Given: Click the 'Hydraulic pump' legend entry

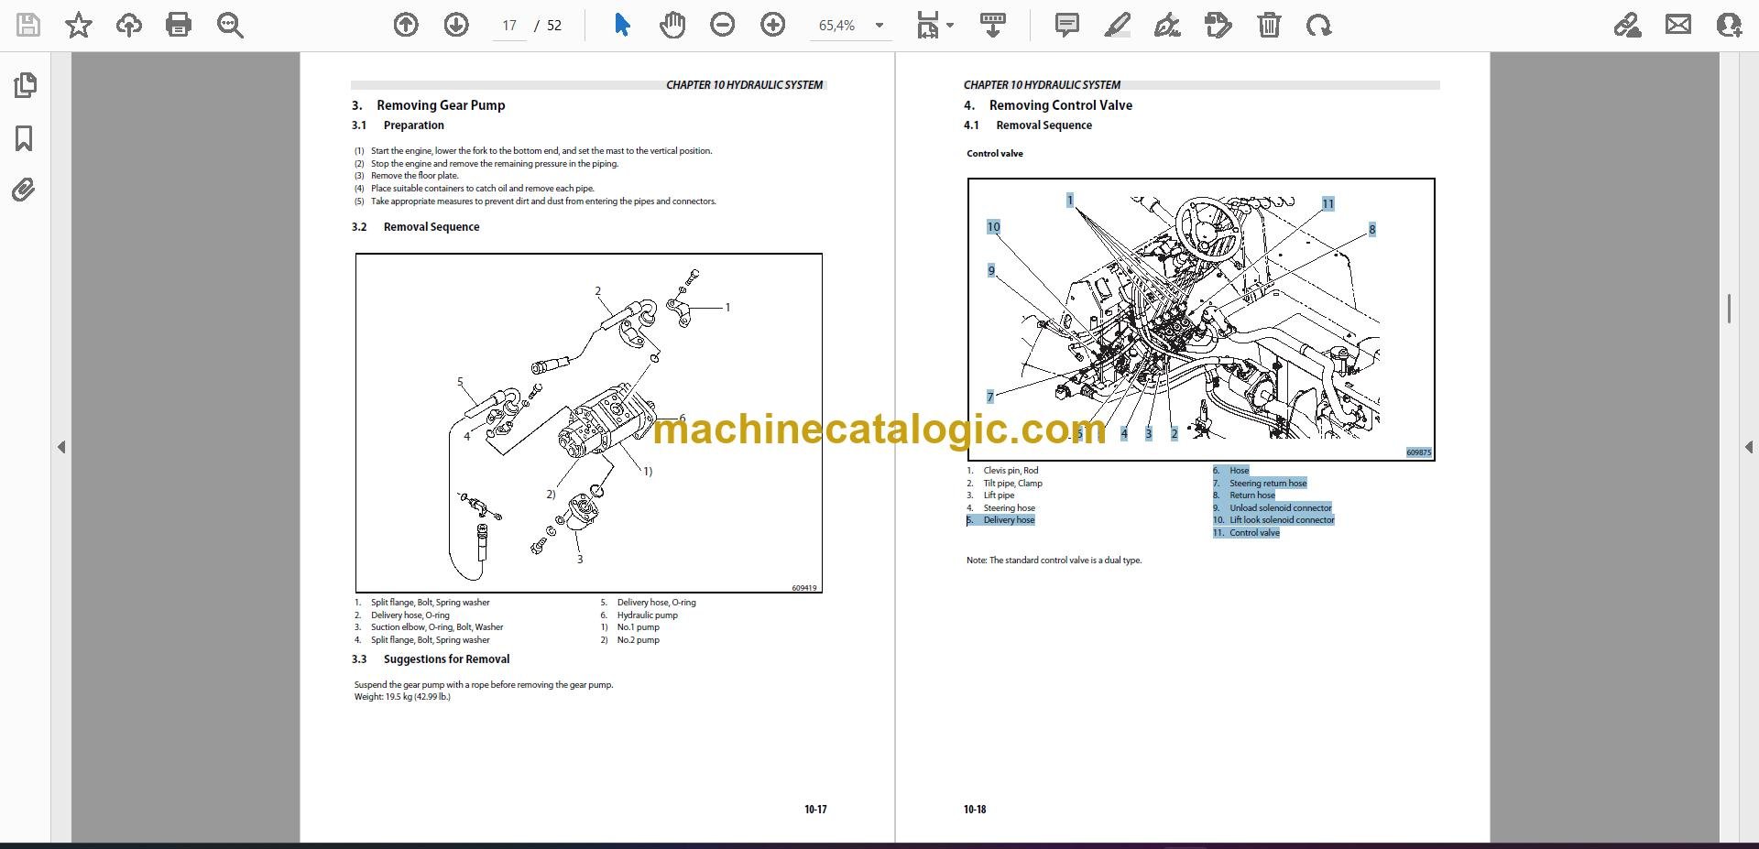Looking at the screenshot, I should tap(647, 615).
